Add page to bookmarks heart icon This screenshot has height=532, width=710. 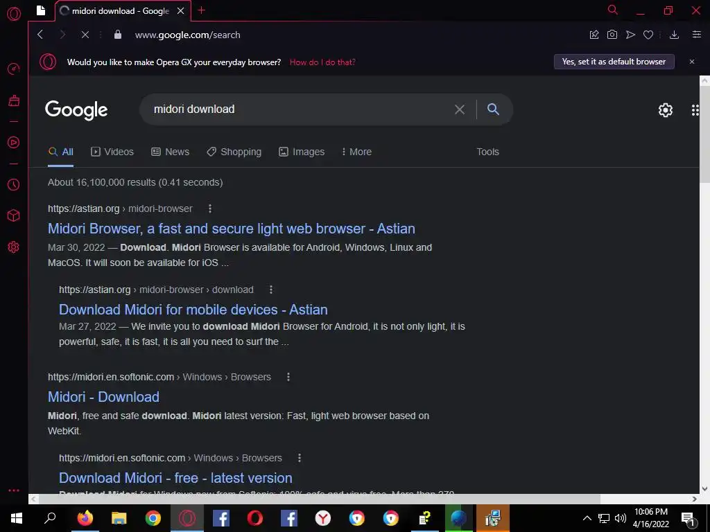tap(648, 35)
